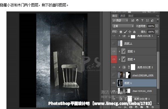Image resolution: width=168 pixels, height=109 pixels.
Task: Create new adjustment layer button
Action: point(136,107)
